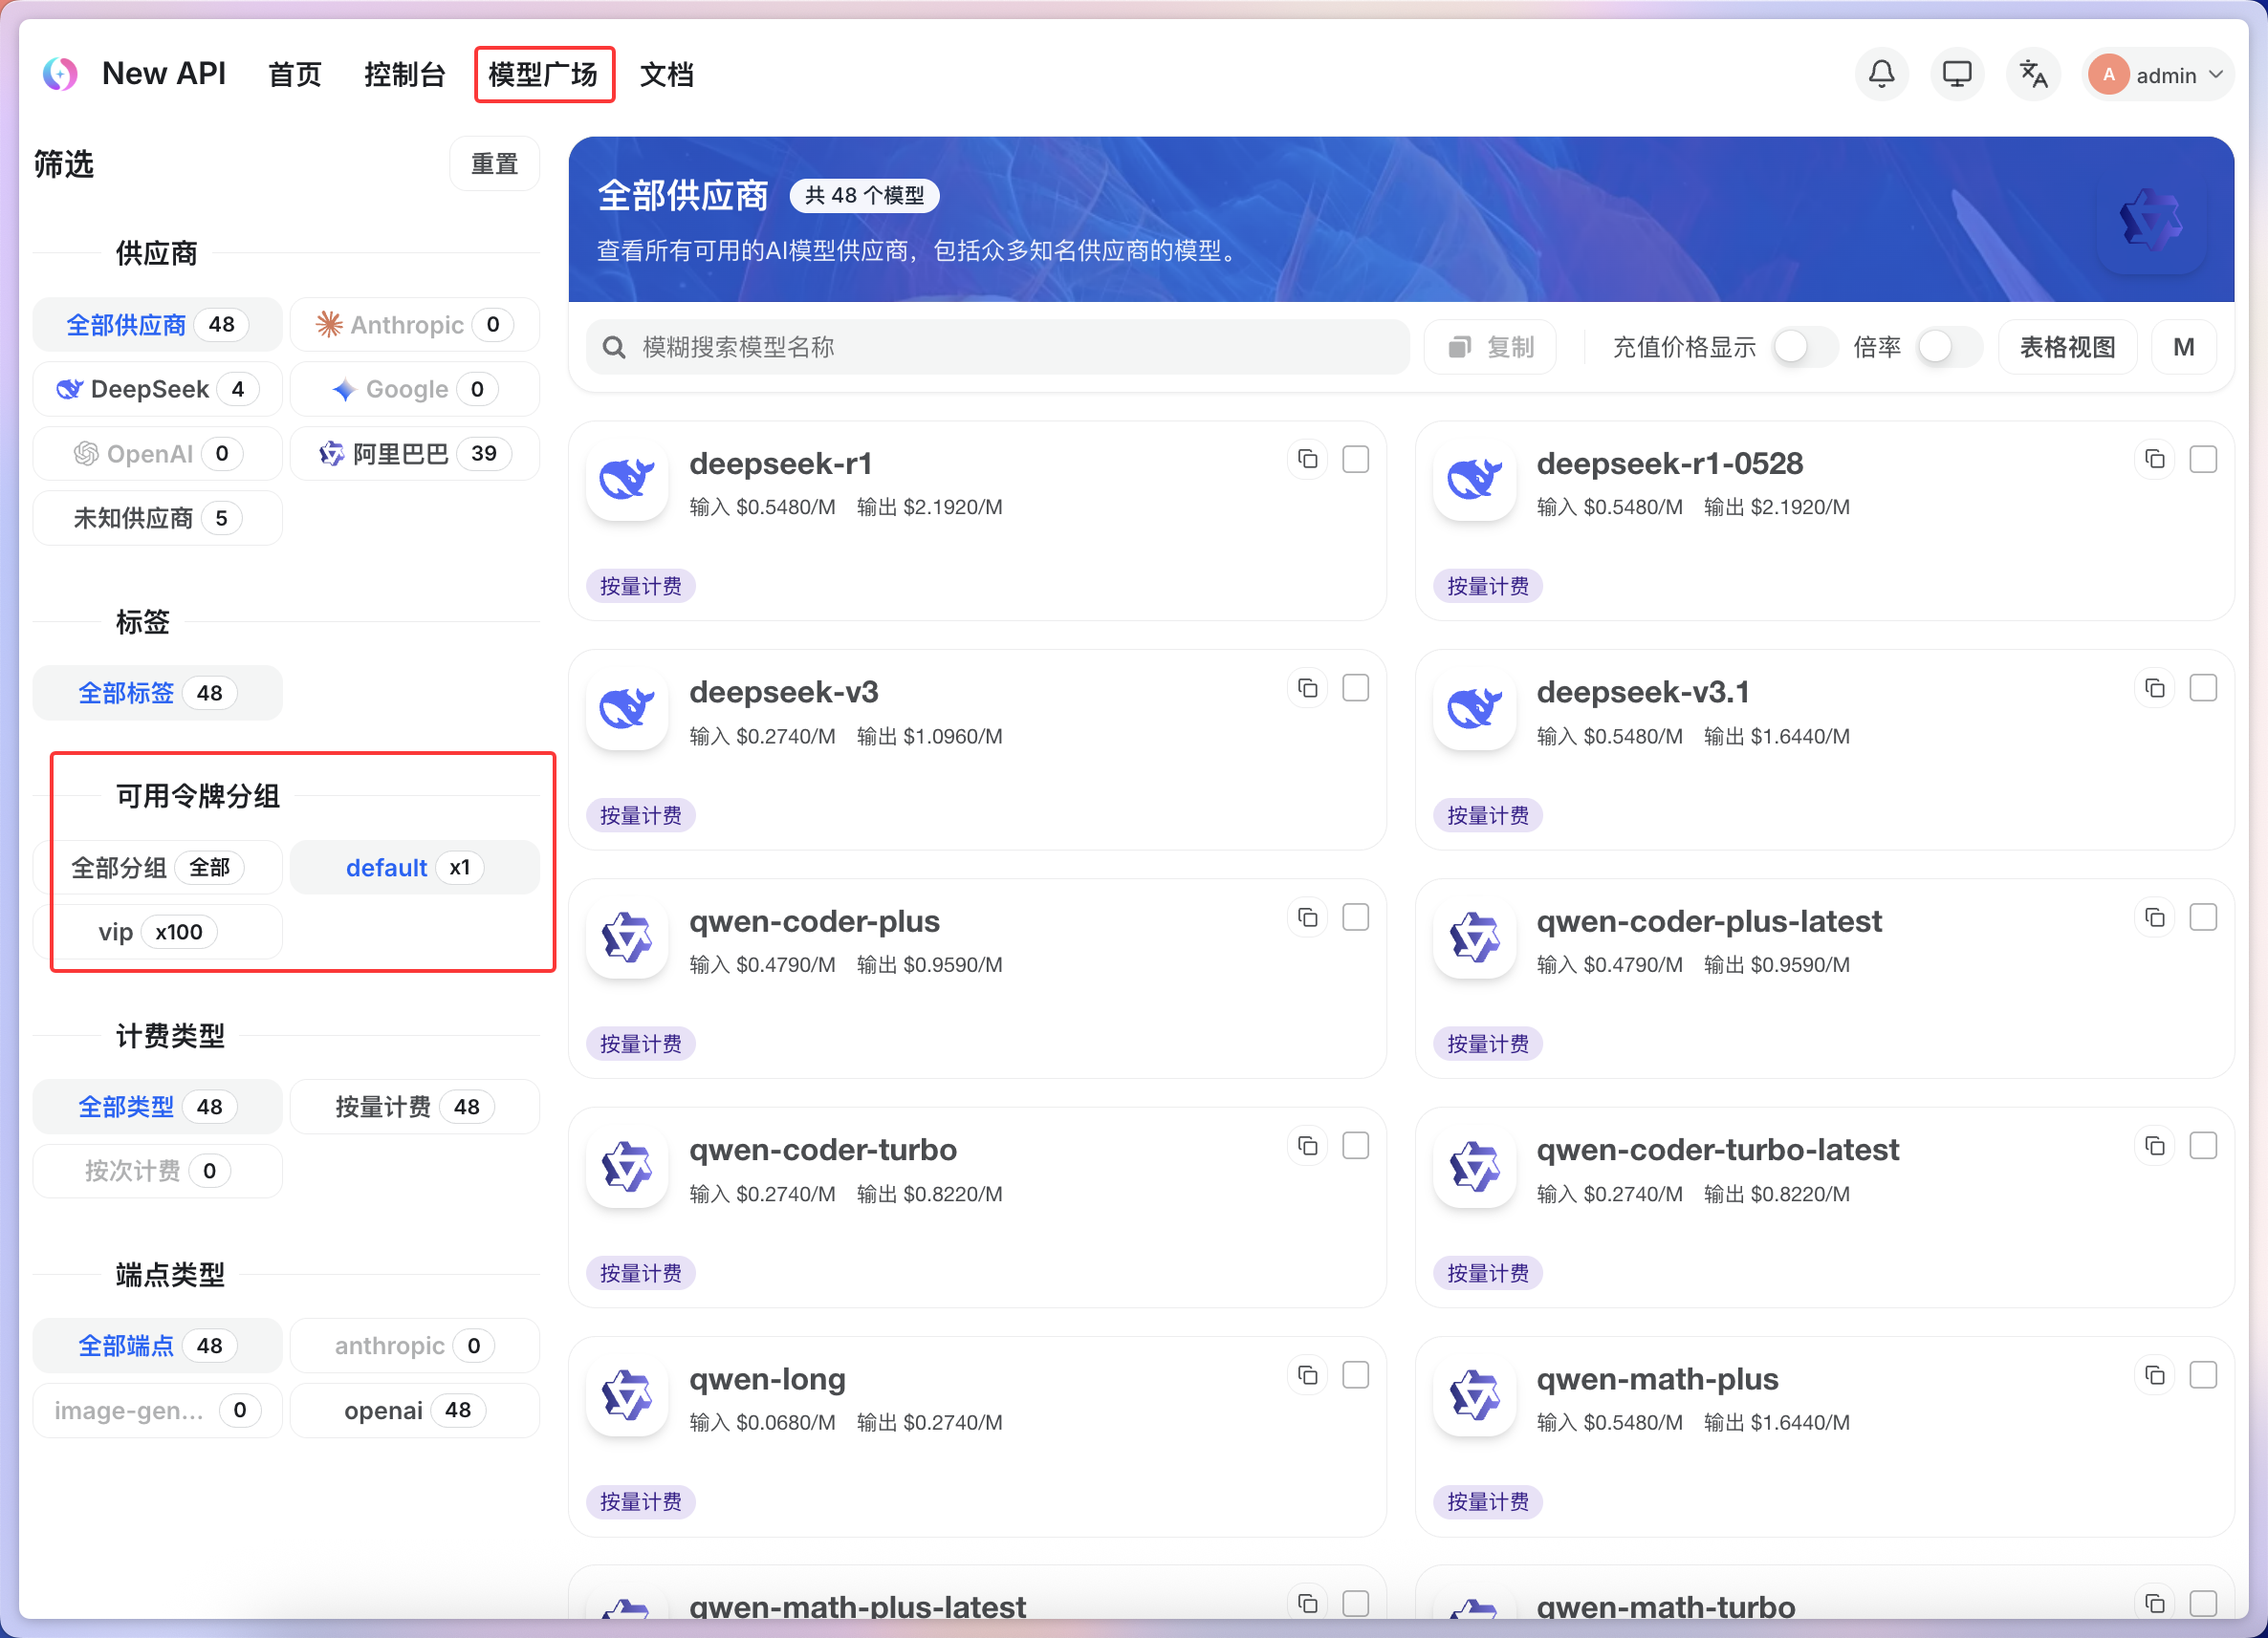Click the 复制 button in toolbar
This screenshot has height=1638, width=2268.
tap(1490, 347)
